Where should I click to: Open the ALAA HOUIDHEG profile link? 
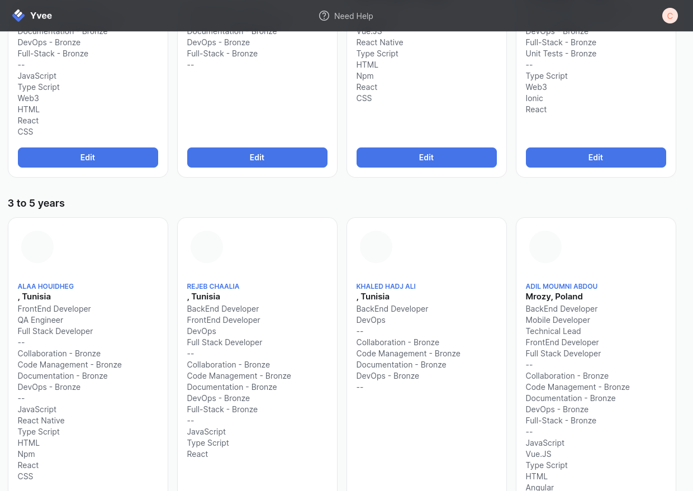[46, 287]
